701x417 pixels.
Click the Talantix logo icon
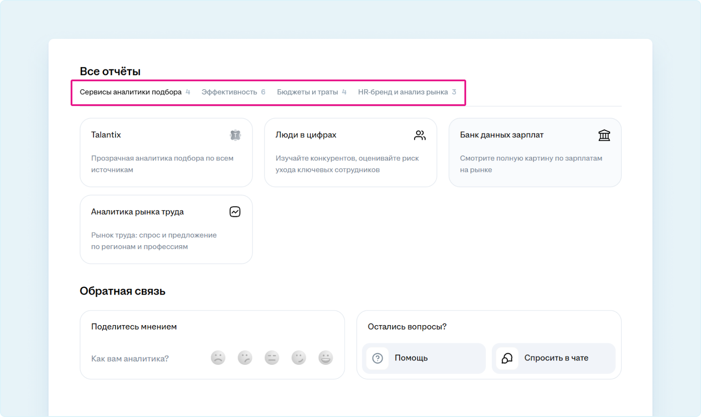235,135
